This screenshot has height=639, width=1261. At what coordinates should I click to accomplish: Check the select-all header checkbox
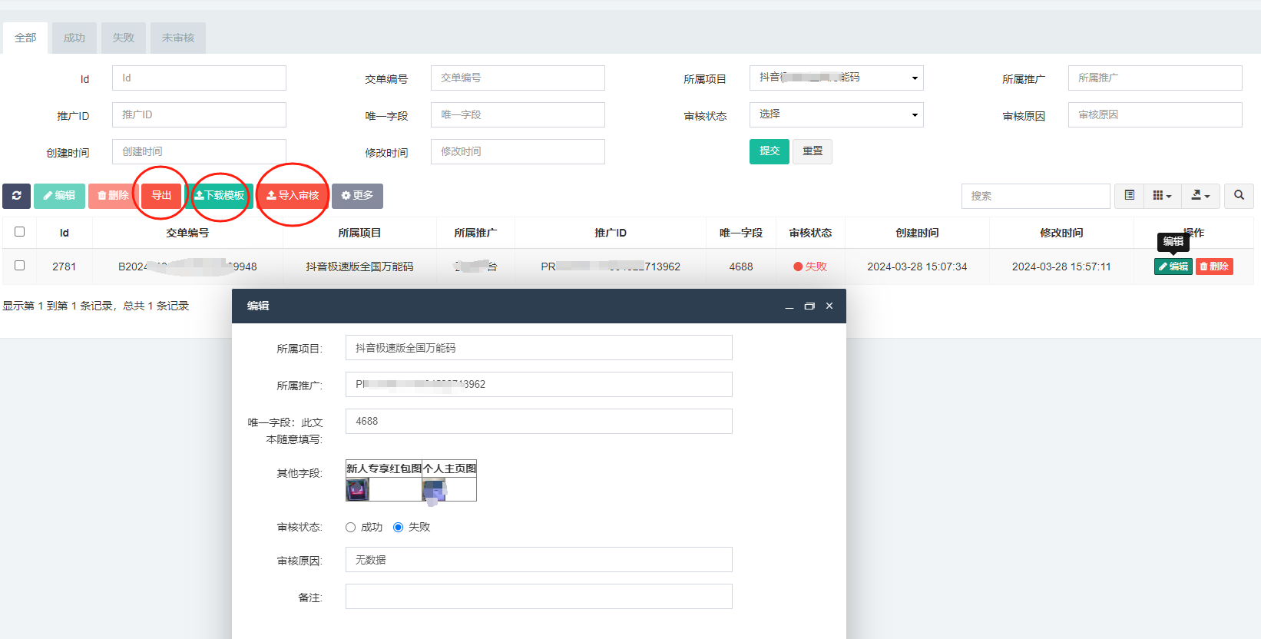pos(20,231)
